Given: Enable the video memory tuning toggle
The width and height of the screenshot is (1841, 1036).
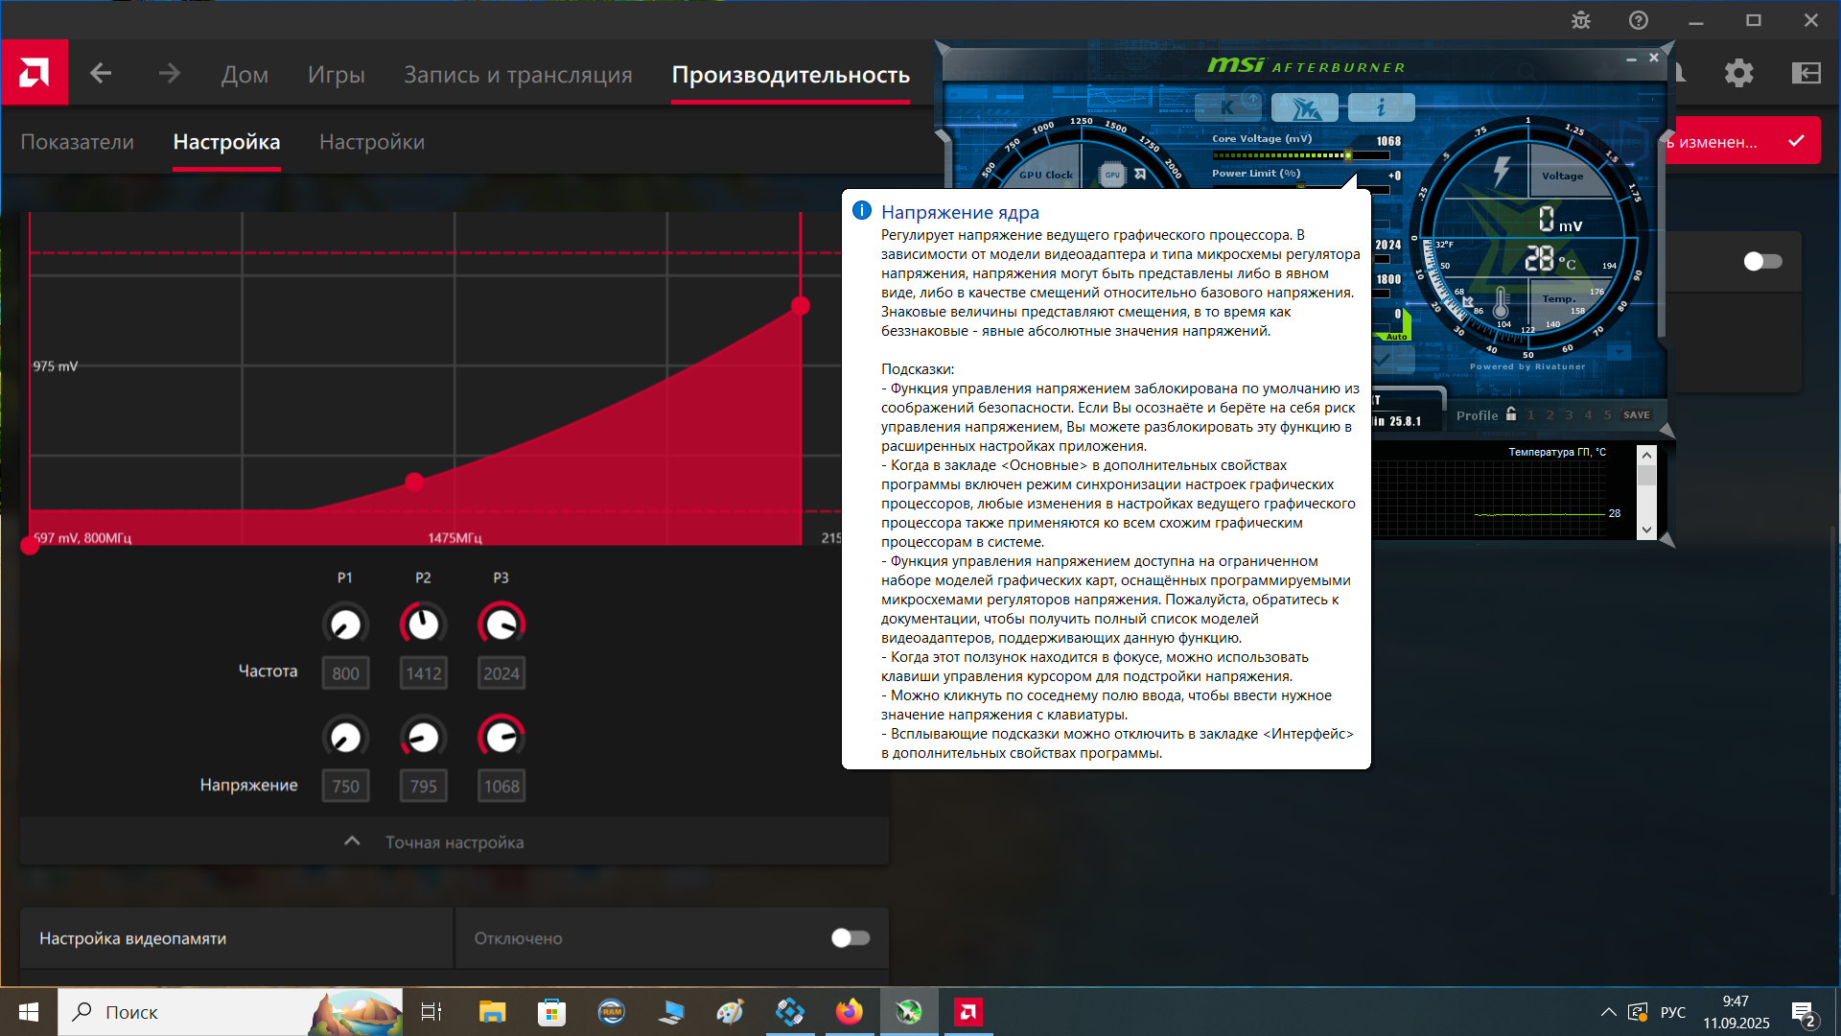Looking at the screenshot, I should pos(850,937).
